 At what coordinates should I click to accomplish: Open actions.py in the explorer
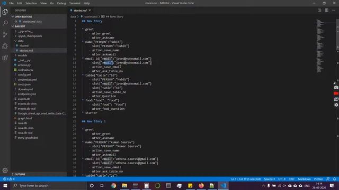tap(24, 65)
